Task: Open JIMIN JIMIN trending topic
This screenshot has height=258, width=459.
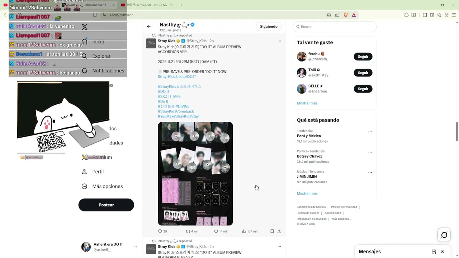Action: click(307, 177)
